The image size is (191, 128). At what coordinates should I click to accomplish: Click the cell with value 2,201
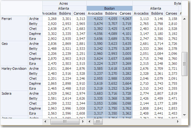pyautogui.click(x=50, y=78)
